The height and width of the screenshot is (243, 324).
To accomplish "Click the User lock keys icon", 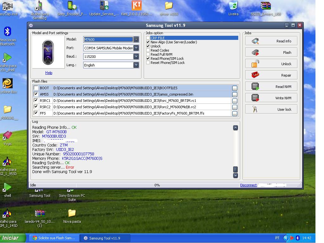I will [255, 109].
